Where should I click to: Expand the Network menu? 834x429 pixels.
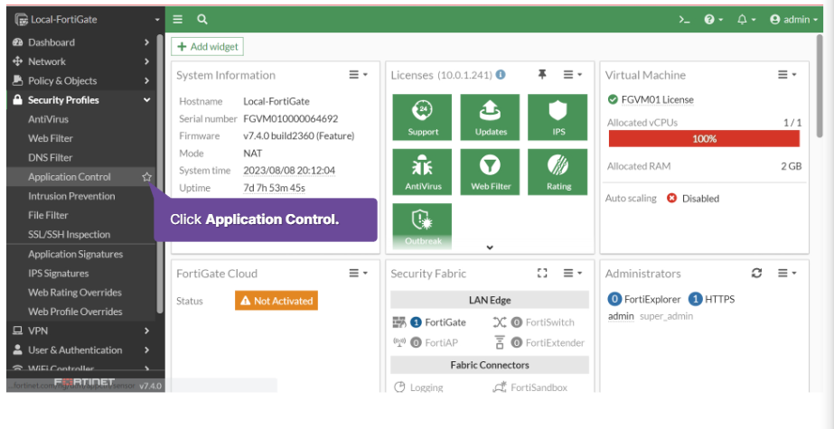pos(81,61)
